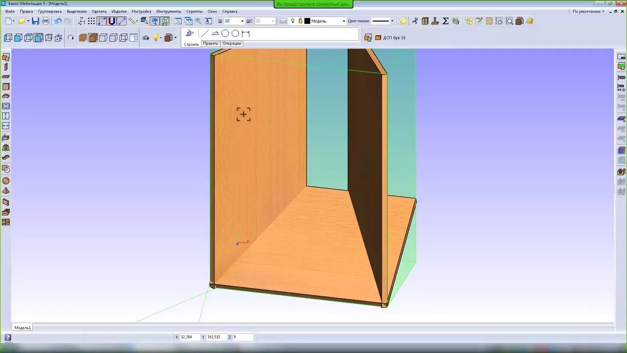Click the scissors cut icon
The image size is (627, 353).
[x=415, y=21]
